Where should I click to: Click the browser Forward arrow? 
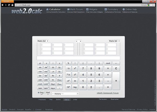6,5
